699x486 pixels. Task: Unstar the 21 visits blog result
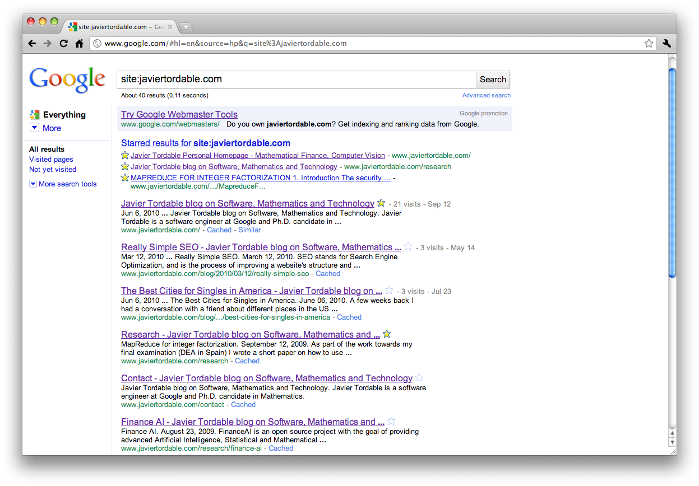tap(381, 203)
